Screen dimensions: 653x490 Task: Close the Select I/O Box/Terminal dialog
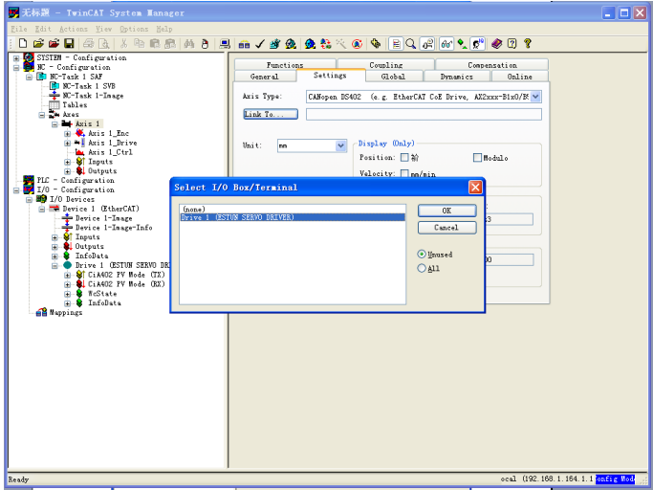pos(475,188)
